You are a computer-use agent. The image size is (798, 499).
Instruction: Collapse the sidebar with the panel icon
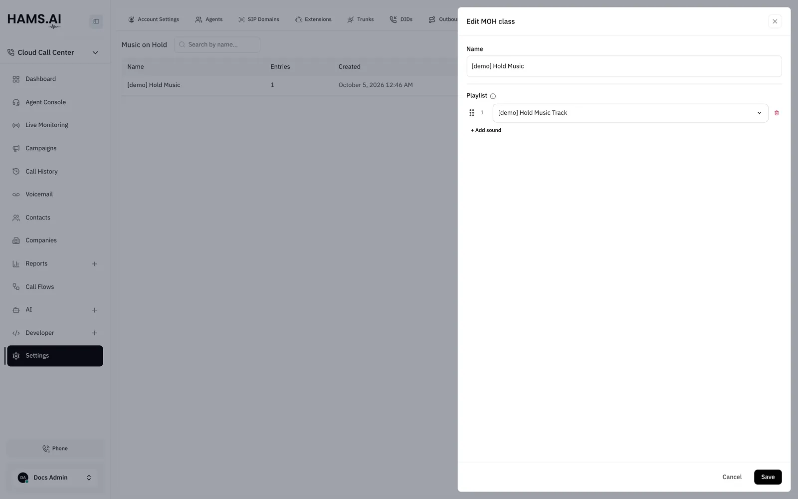tap(96, 21)
